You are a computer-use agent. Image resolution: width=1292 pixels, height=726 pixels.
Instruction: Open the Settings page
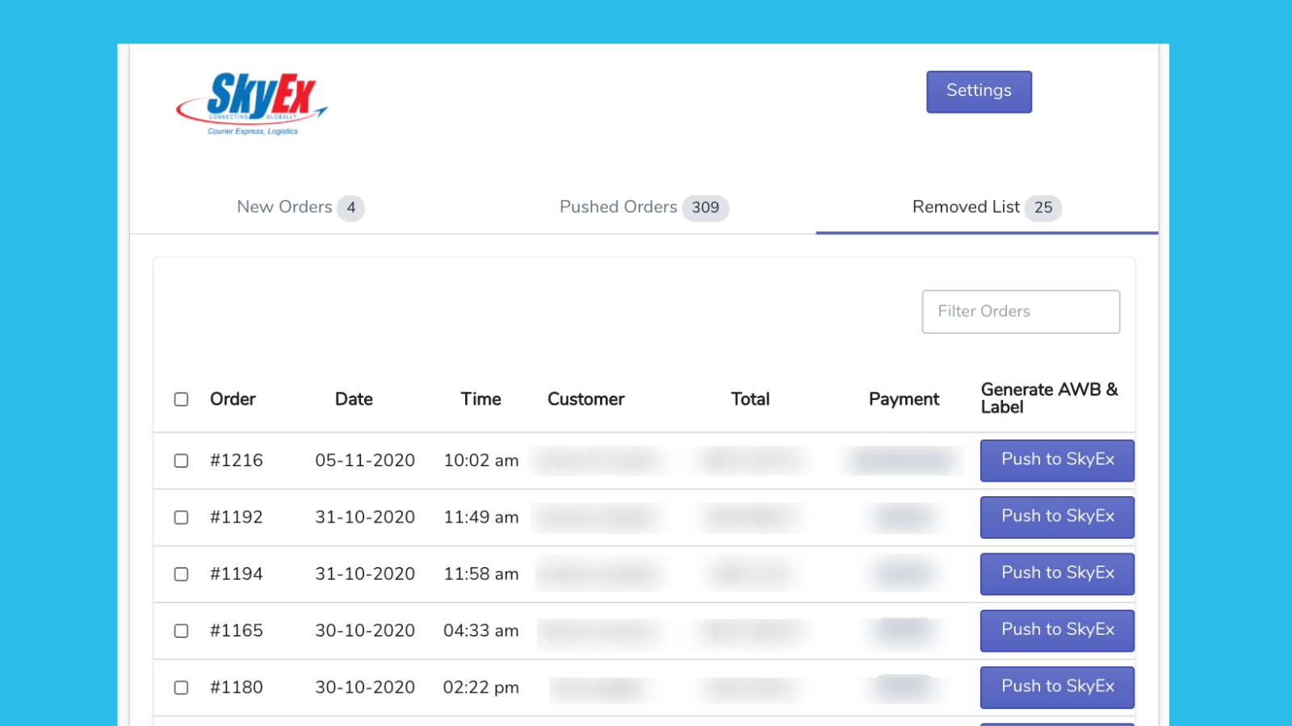pyautogui.click(x=979, y=91)
